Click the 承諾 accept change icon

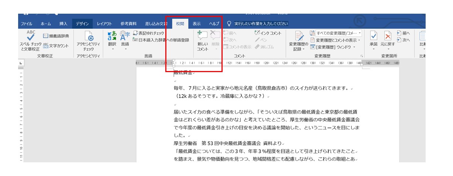click(373, 36)
